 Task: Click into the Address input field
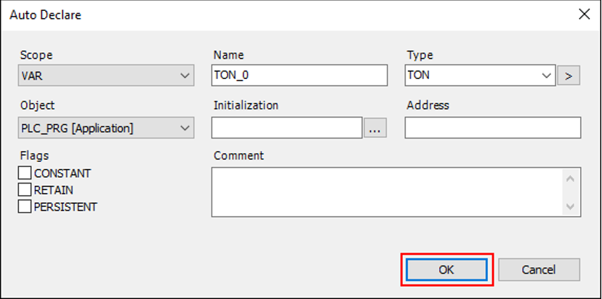[x=492, y=128]
